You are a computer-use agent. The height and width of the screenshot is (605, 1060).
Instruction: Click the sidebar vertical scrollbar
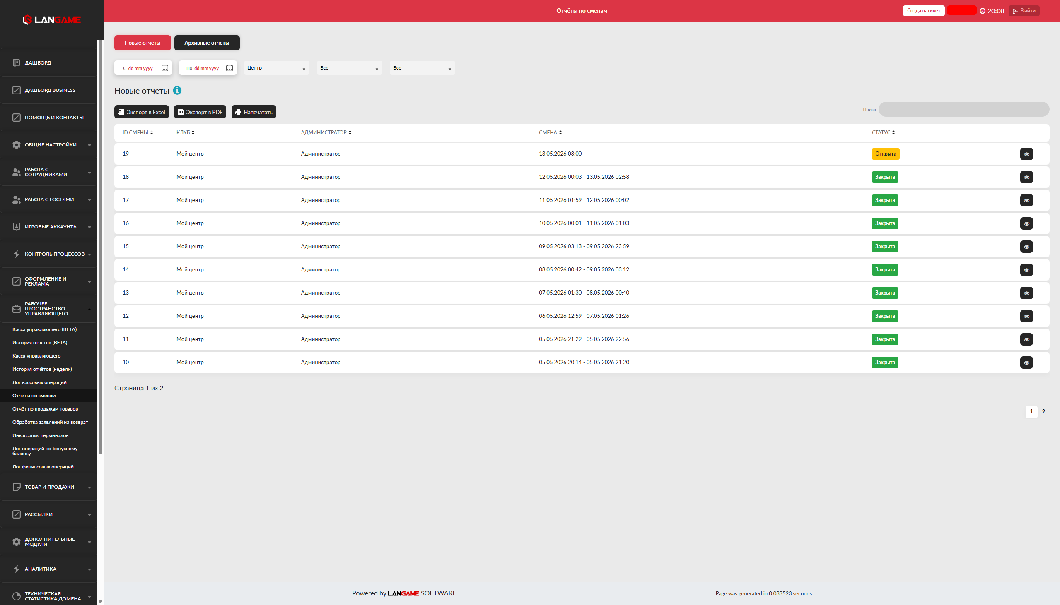[x=100, y=247]
